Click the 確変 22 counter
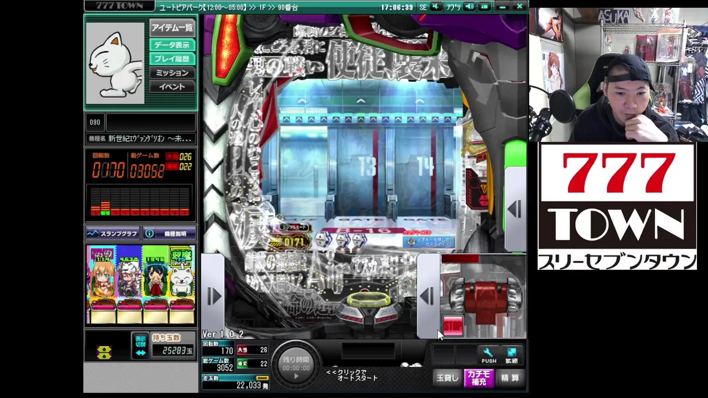 tap(252, 363)
